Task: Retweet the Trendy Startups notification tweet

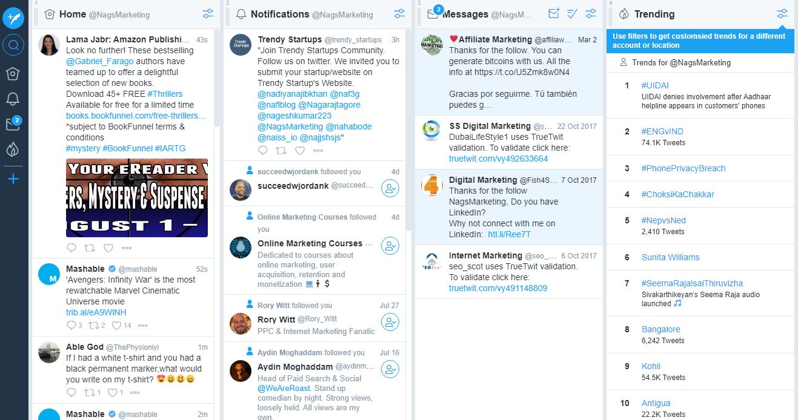Action: pos(281,151)
